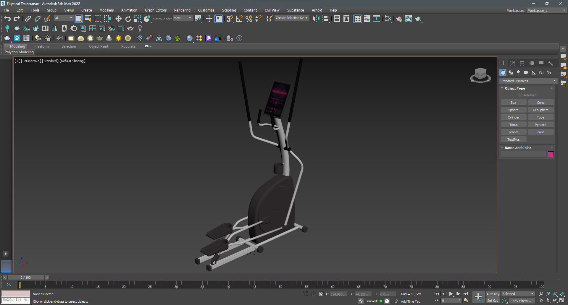Choose the Select and Uniform Scale tool
The width and height of the screenshot is (568, 305).
pyautogui.click(x=138, y=19)
